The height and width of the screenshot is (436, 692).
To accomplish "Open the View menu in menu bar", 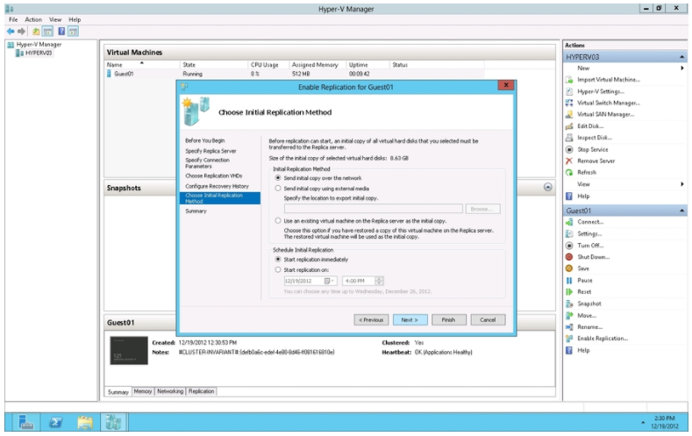I will pos(55,20).
